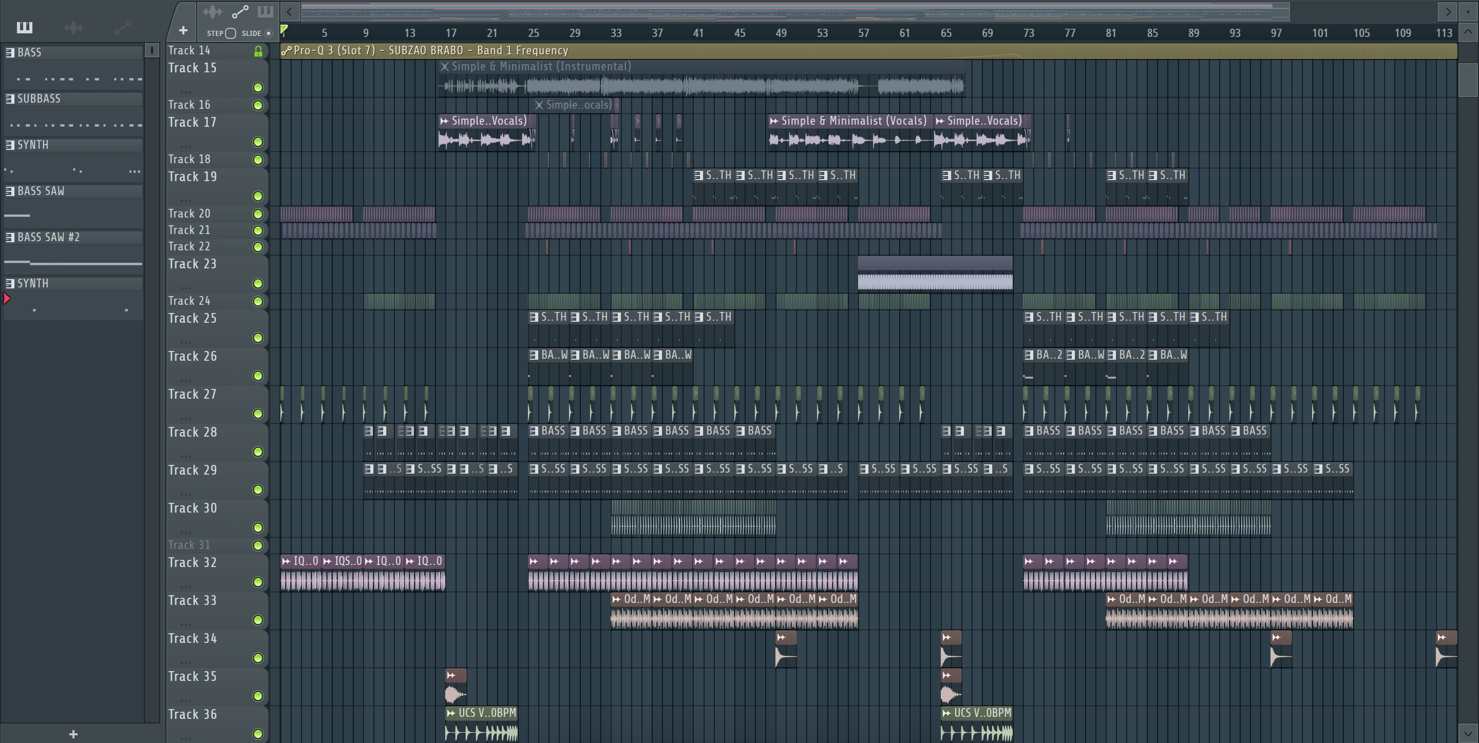Select the Track 35 header label

[x=193, y=676]
